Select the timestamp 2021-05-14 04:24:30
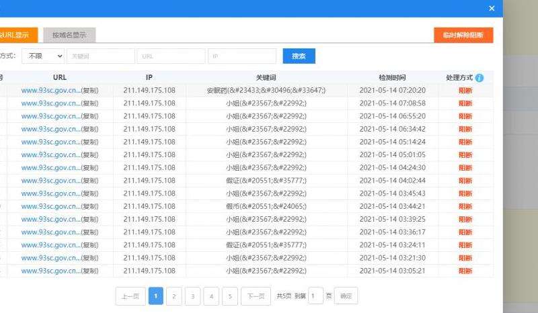Viewport: 538px width, 313px height. point(393,168)
